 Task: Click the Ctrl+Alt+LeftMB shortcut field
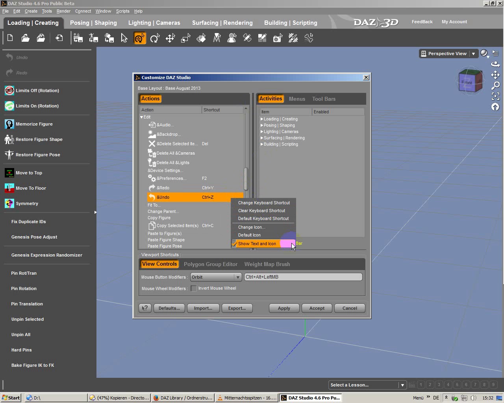click(303, 277)
